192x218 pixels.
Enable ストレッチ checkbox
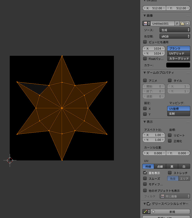(x=170, y=173)
